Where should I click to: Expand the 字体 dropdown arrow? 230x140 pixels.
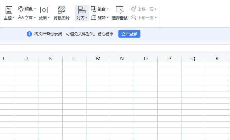point(35,18)
